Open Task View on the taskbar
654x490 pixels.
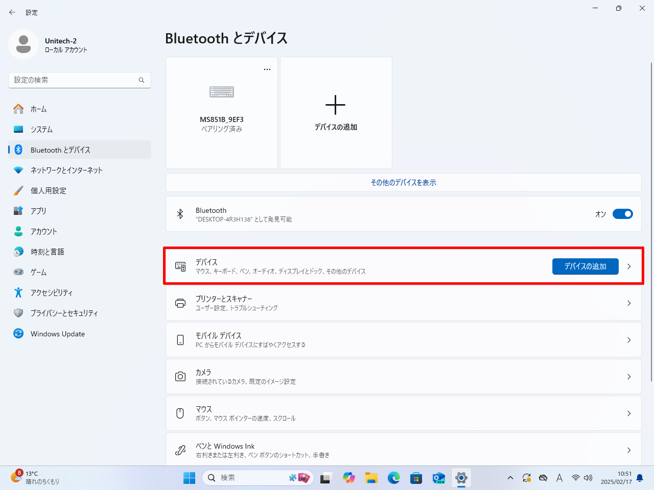click(325, 478)
